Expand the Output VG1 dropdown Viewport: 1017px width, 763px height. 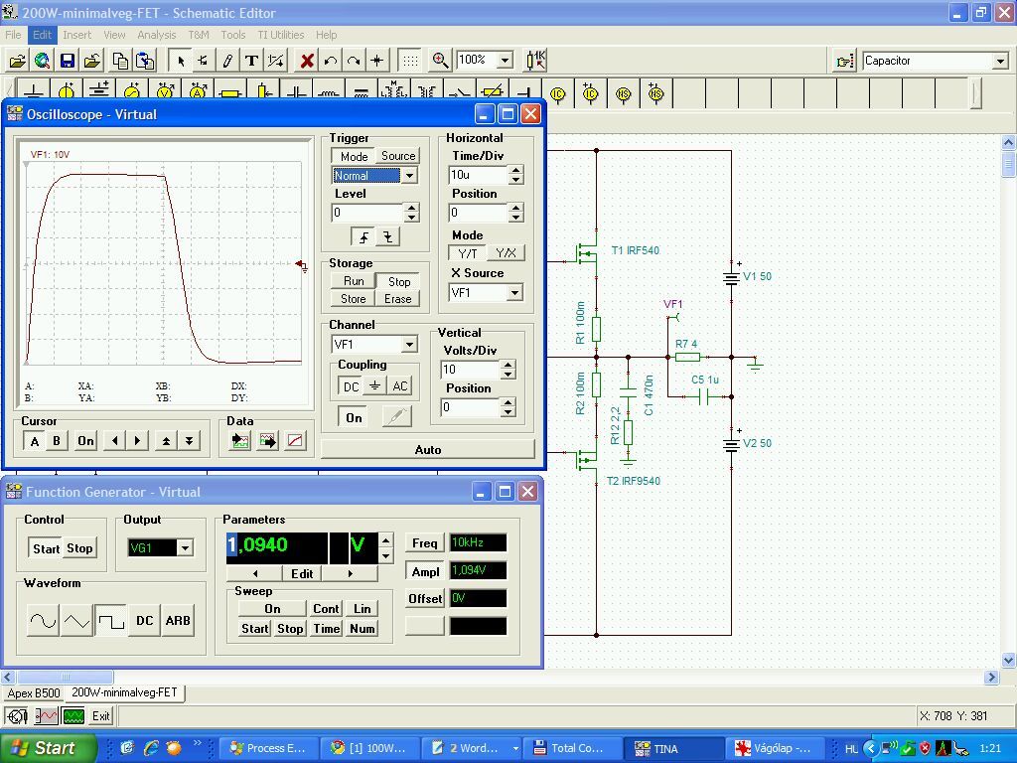pyautogui.click(x=184, y=548)
